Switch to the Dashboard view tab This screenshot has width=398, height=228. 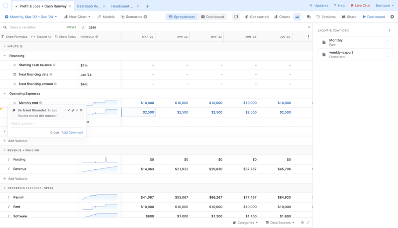tap(212, 17)
